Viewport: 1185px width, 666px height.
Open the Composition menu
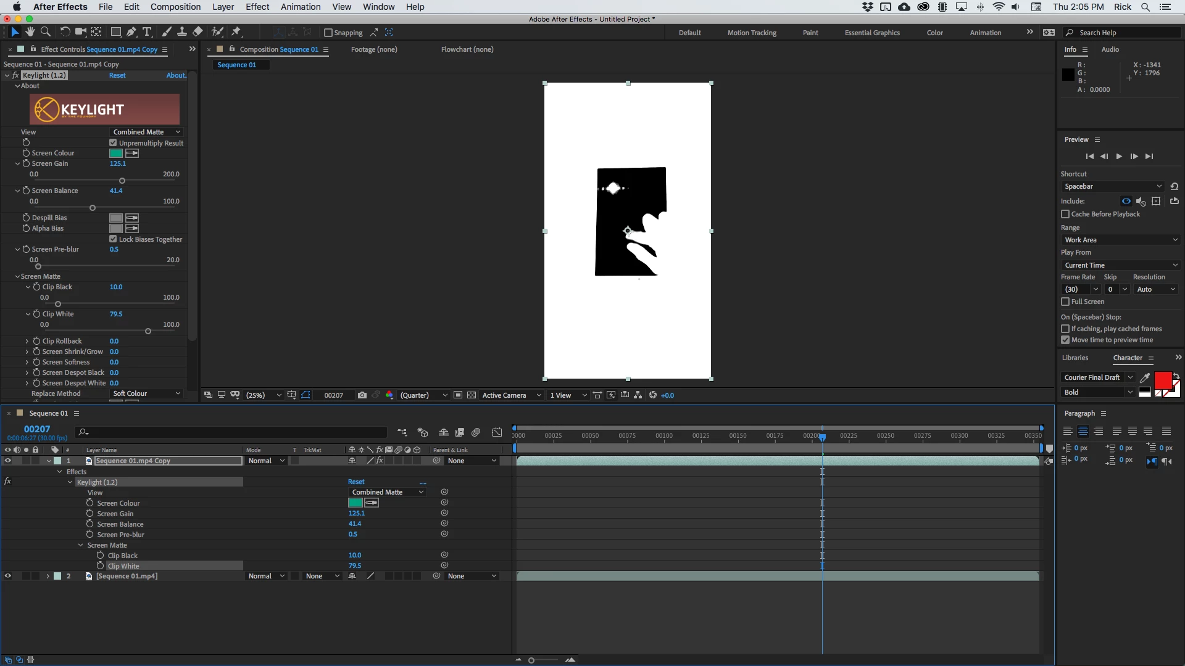175,7
